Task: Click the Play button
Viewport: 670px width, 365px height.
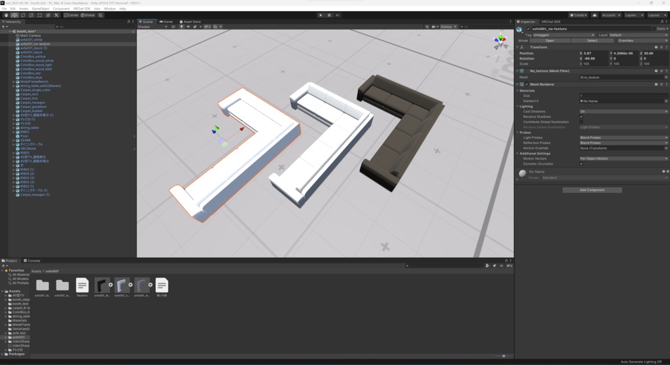Action: (321, 15)
